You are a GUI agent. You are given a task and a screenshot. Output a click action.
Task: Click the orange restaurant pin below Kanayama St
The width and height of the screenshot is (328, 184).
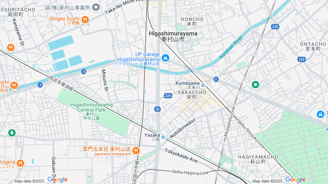[10, 48]
